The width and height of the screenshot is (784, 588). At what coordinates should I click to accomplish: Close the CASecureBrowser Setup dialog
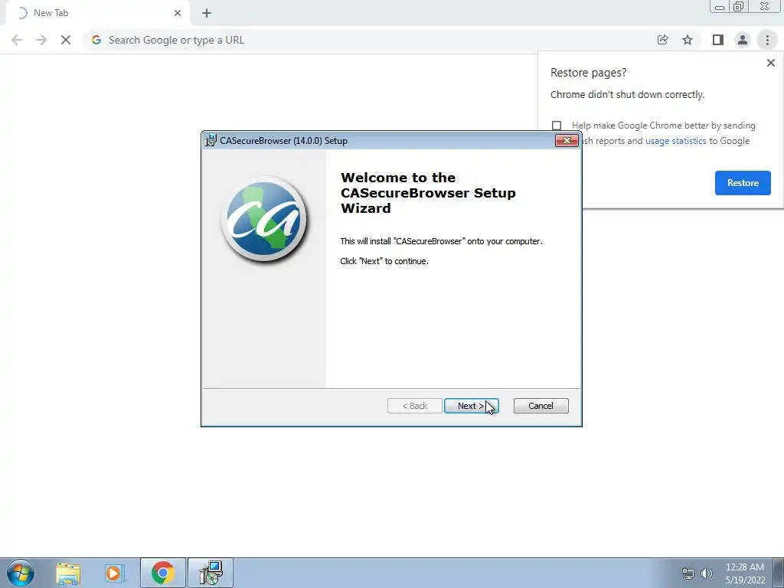coord(567,141)
